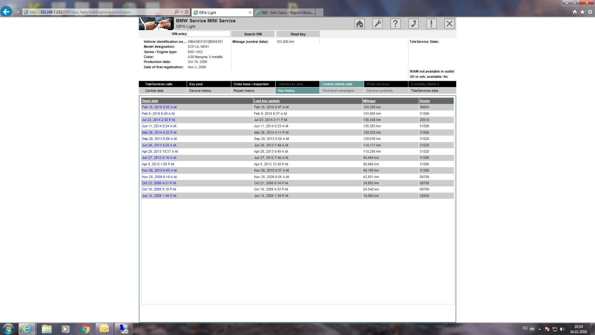Open the Windows Start menu
Image resolution: width=595 pixels, height=335 pixels.
click(8, 329)
